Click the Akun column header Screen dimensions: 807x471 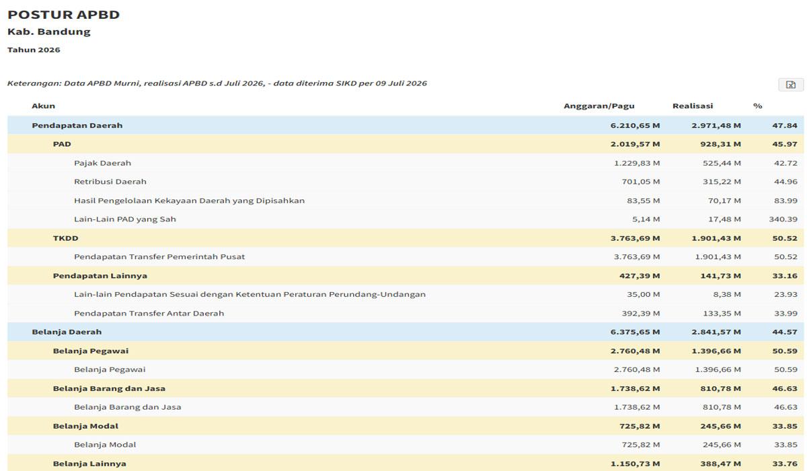click(44, 106)
